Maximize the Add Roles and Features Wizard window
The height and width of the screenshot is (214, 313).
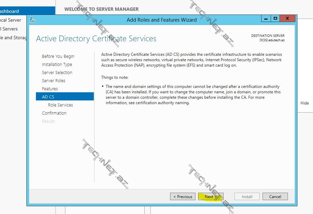coord(275,19)
